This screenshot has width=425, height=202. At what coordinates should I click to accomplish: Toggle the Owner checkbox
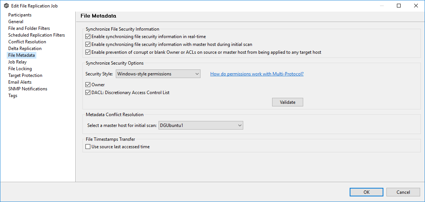click(x=88, y=85)
